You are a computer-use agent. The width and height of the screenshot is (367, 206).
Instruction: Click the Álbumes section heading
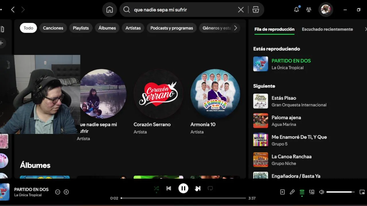point(35,165)
